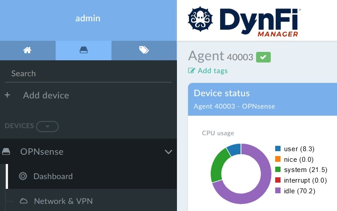Click the interrupt (0.0) legend label
Screen dimensions: 337x211
(x=305, y=180)
